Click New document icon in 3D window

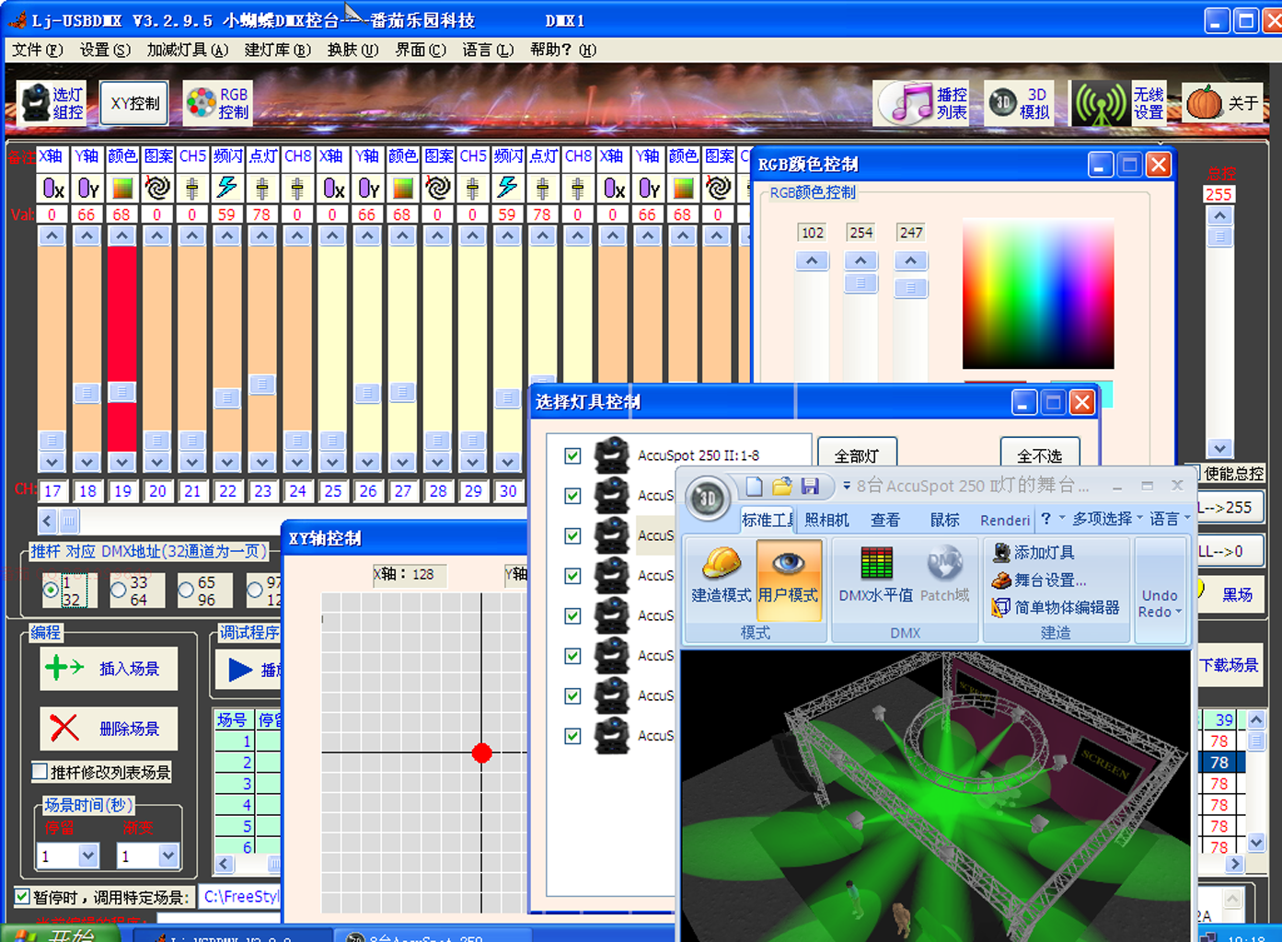click(x=754, y=486)
